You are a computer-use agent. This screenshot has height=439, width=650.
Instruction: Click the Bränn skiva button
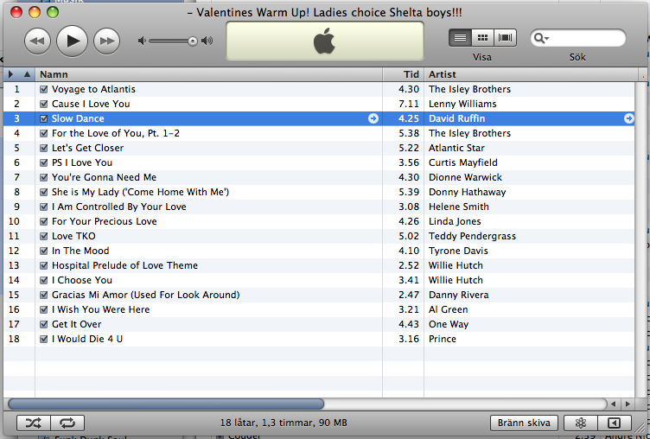(524, 423)
